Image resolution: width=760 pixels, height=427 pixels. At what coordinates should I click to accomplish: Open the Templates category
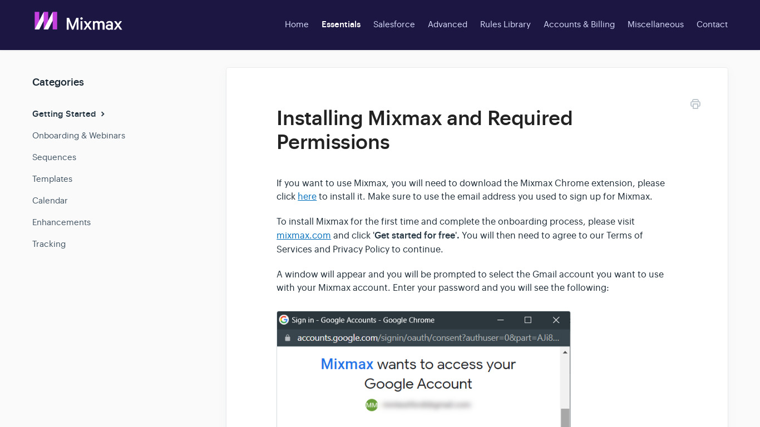pyautogui.click(x=52, y=179)
